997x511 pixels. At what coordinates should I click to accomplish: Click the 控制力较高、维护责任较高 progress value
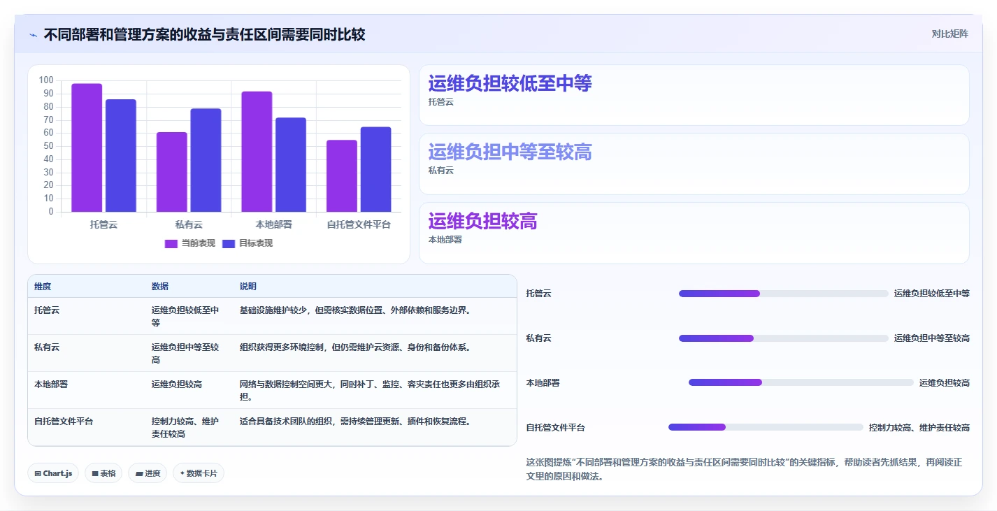pyautogui.click(x=919, y=427)
